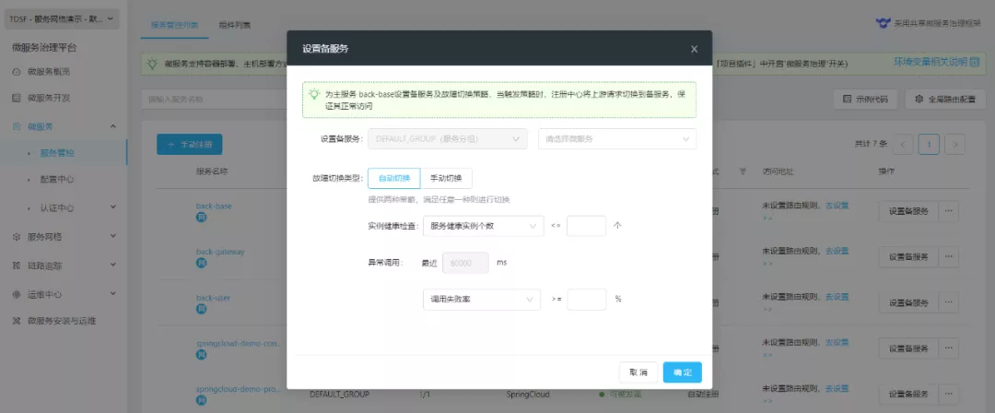995x413 pixels.
Task: Switch to the 服务管控列表 tab
Action: (174, 26)
